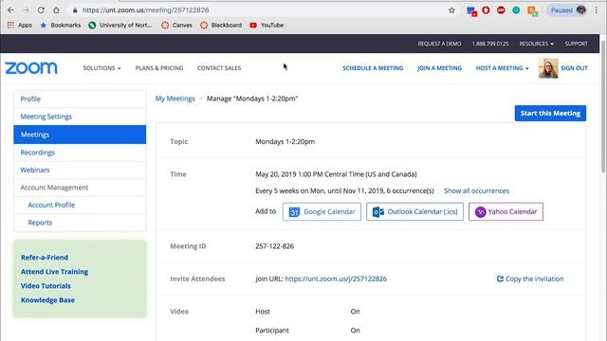The height and width of the screenshot is (341, 607).
Task: Open Profile in the sidebar
Action: [80, 99]
